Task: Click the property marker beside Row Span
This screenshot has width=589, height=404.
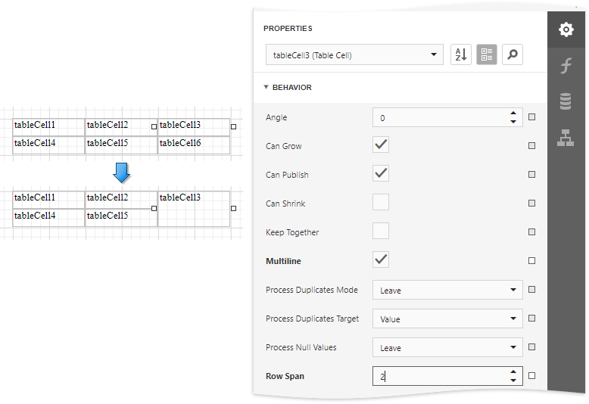Action: pyautogui.click(x=531, y=376)
